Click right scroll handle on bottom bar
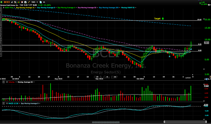Screen dimensions: 211x124 [206, 122]
